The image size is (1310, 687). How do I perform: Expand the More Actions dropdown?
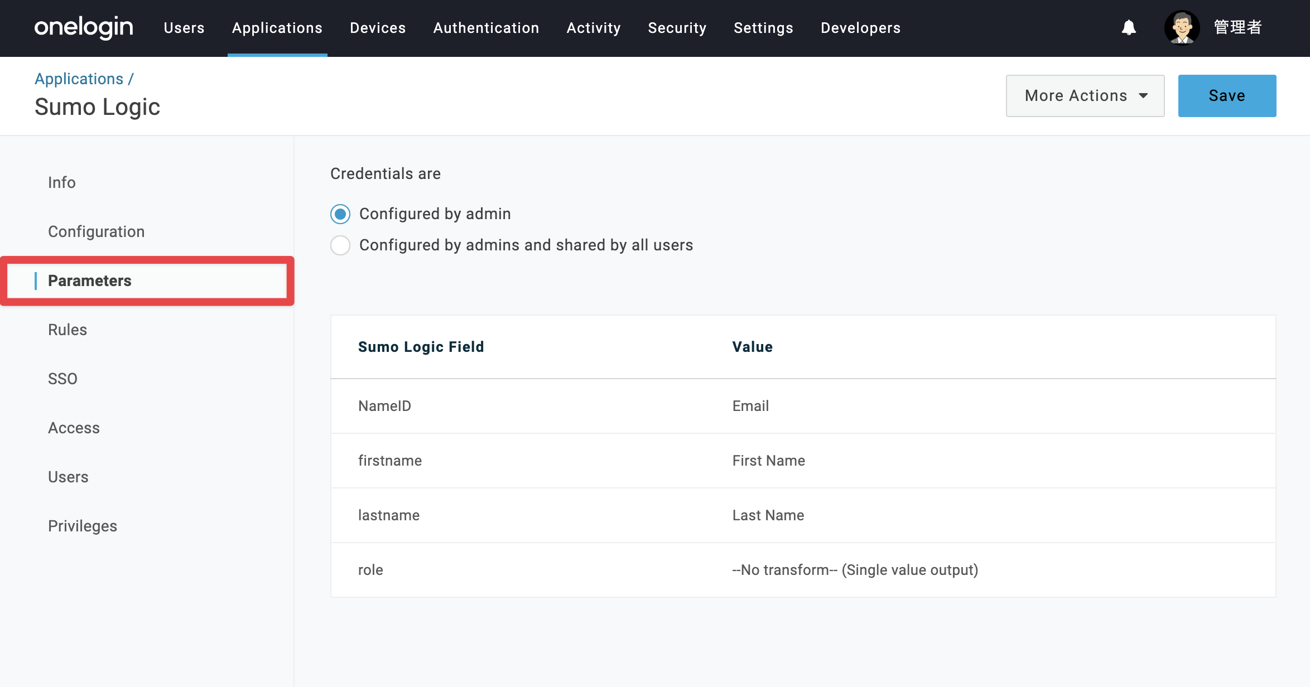1085,96
